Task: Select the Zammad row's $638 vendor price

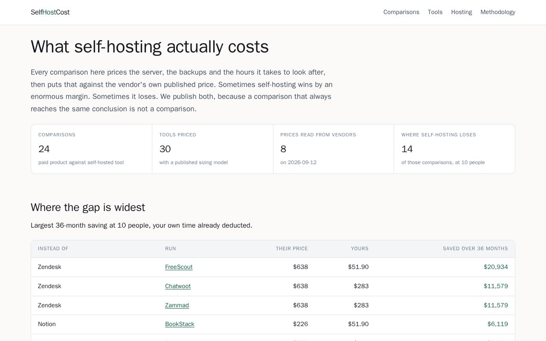Action: (x=300, y=305)
